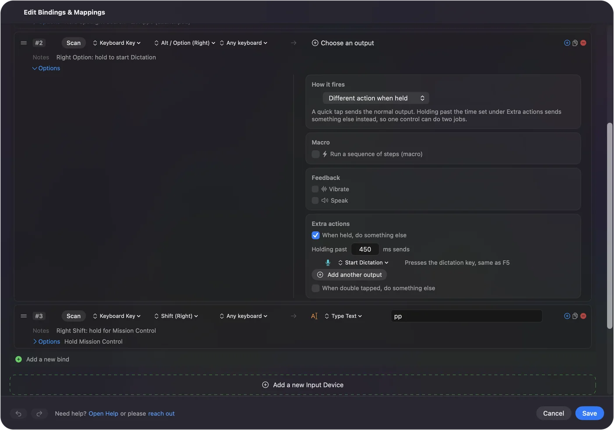Duplicate bind #2 using the copy icon
614x430 pixels.
(575, 43)
